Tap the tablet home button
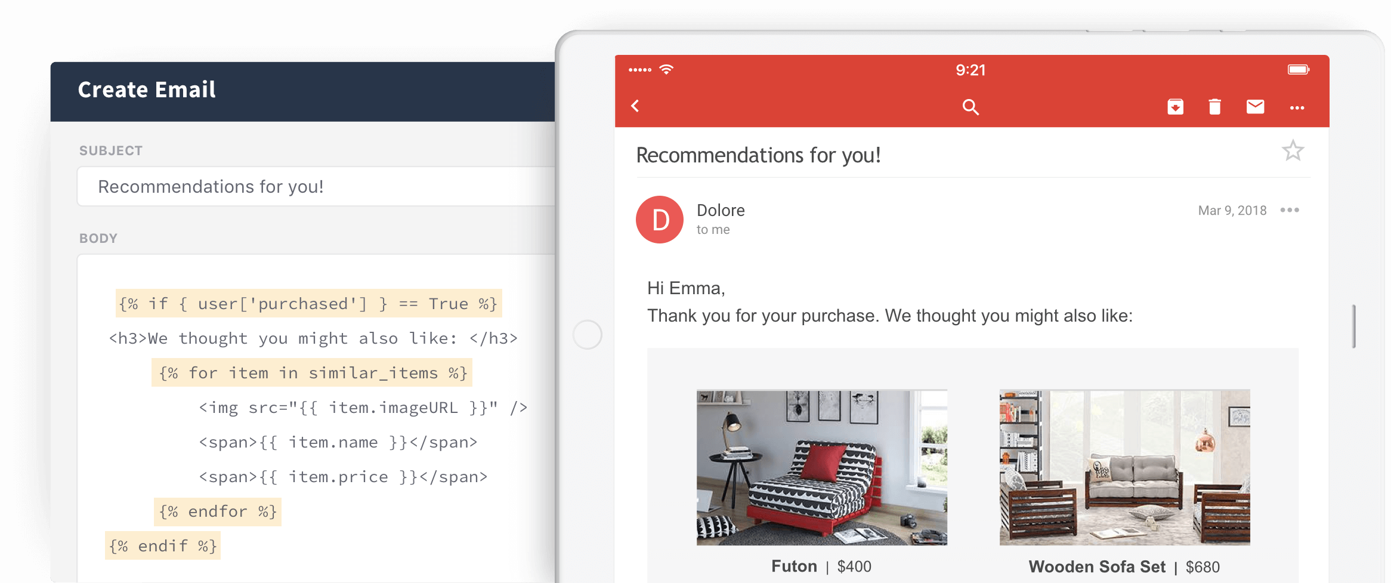 pyautogui.click(x=588, y=335)
